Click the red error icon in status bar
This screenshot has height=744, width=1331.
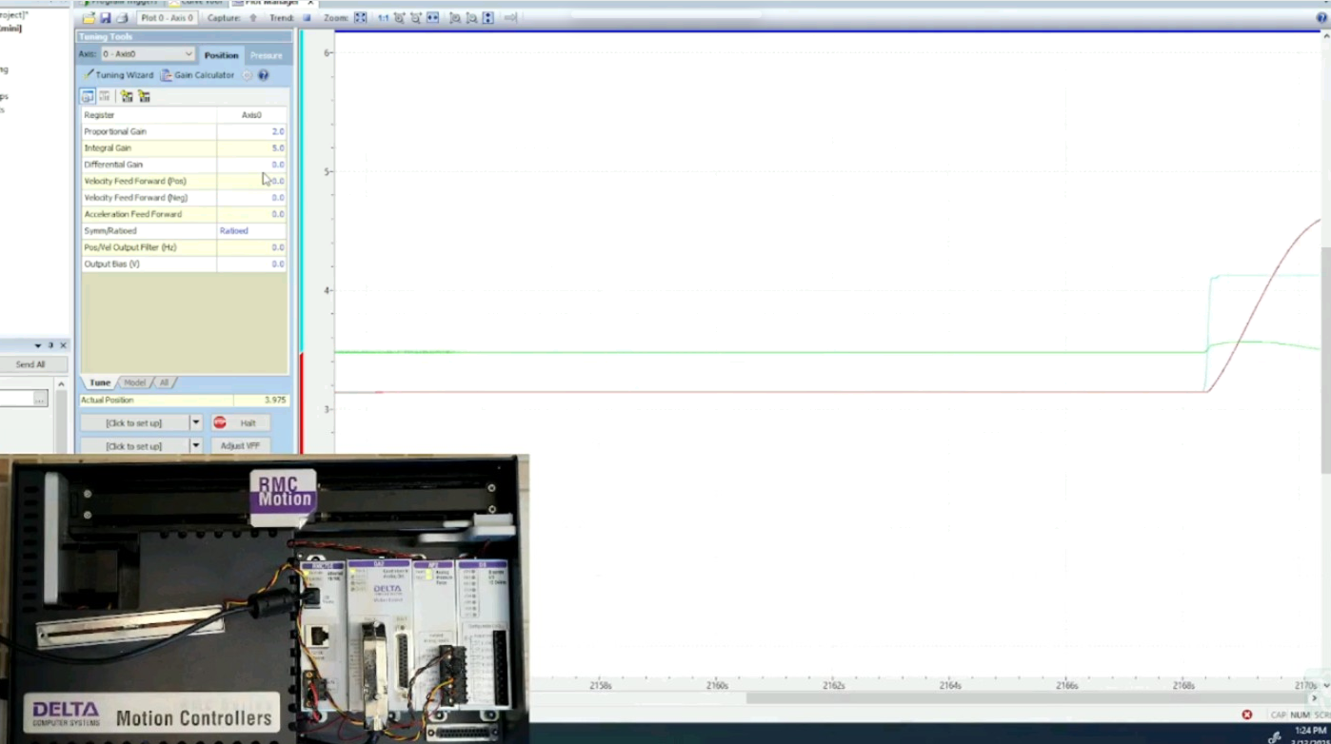pos(1247,715)
